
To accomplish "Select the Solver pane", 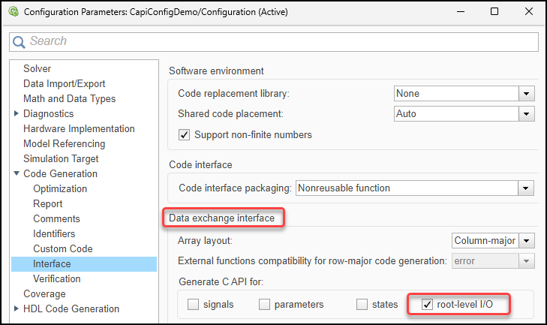I will coord(37,69).
